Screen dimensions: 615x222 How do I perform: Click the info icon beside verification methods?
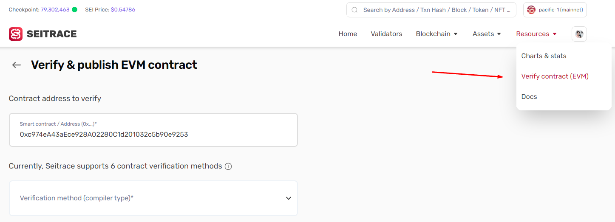228,166
